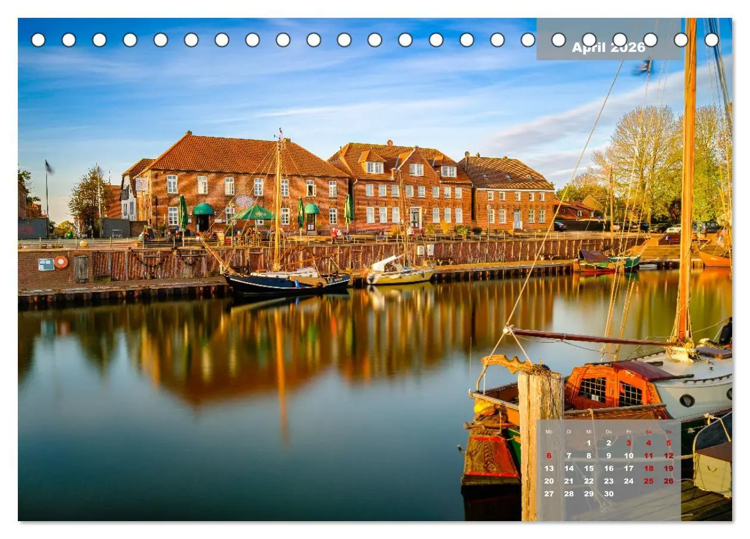Select the "Di" weekday header
Screen dimensions: 750x539
tap(569, 432)
